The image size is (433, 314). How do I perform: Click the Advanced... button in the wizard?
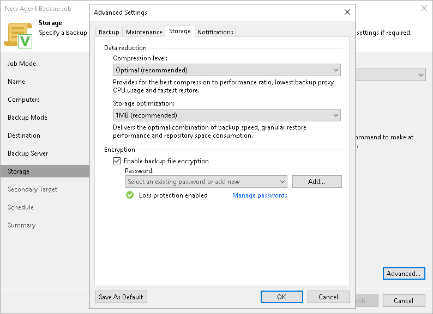click(x=404, y=274)
